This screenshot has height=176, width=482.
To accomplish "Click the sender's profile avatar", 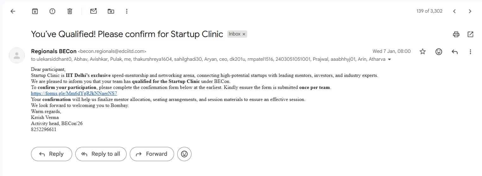I will [17, 55].
